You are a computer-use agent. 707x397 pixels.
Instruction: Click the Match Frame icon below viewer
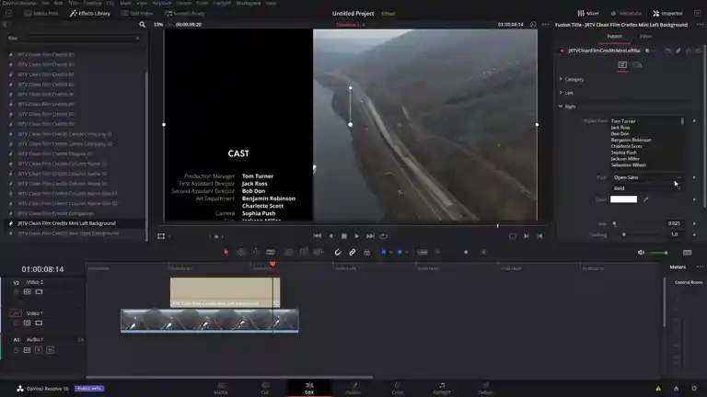click(513, 236)
